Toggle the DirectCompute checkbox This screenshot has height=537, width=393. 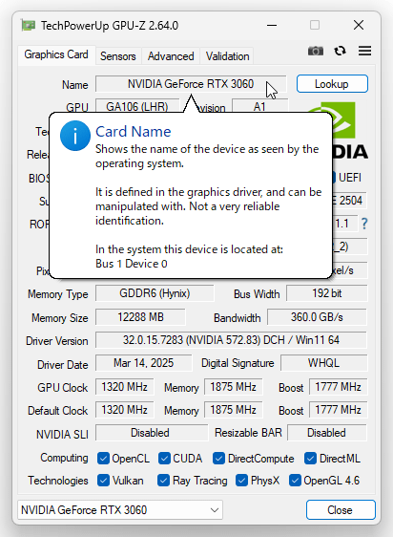[218, 459]
